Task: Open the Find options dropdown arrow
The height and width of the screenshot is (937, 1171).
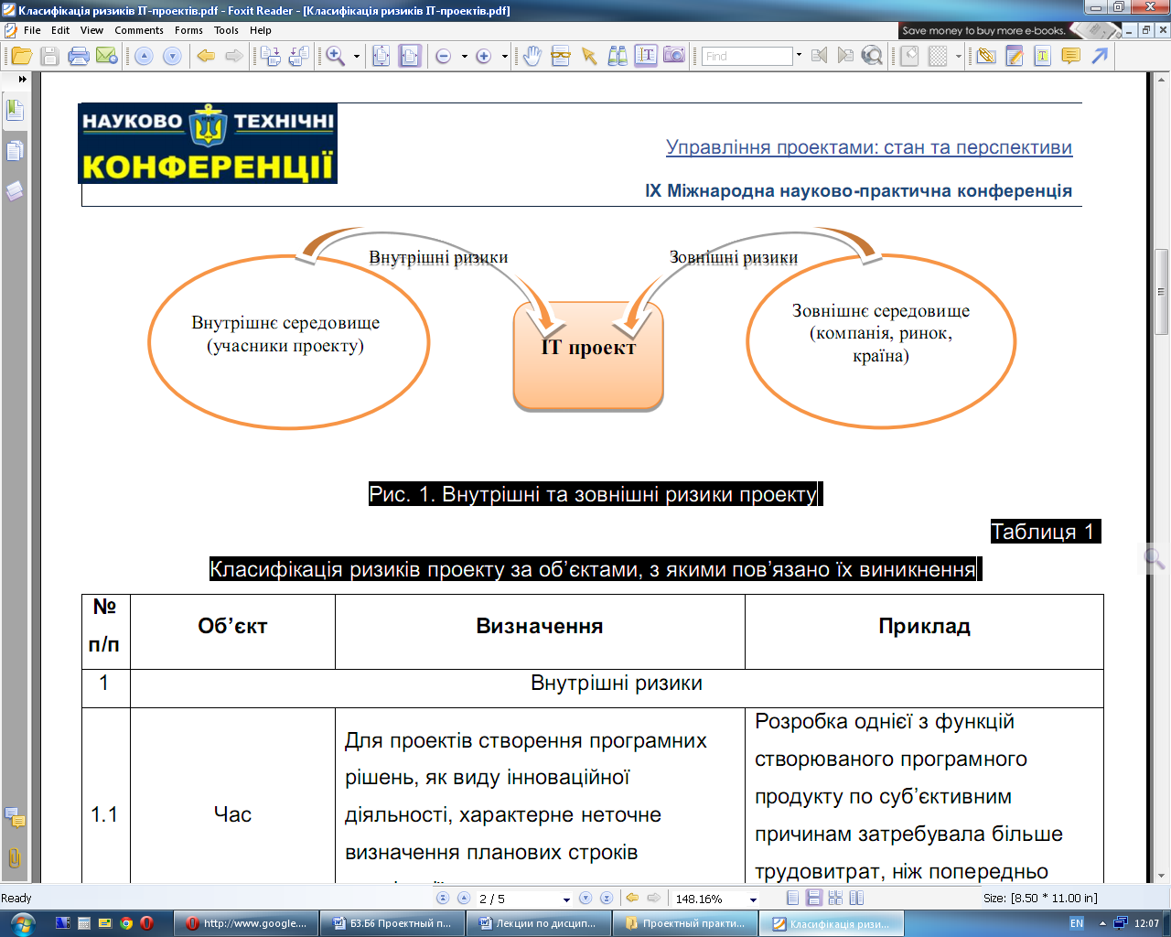Action: point(799,56)
